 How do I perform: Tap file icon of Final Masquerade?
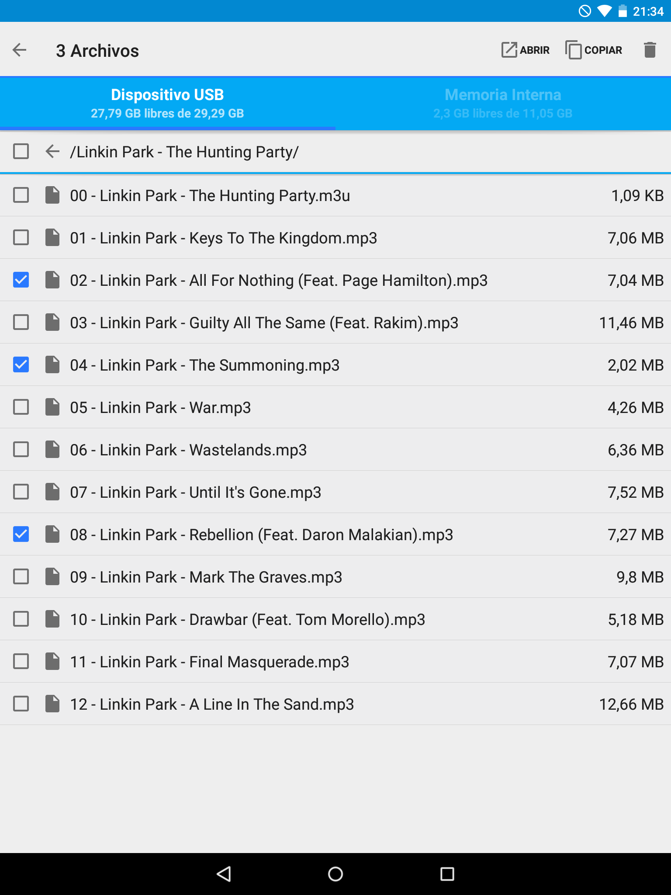(x=52, y=662)
